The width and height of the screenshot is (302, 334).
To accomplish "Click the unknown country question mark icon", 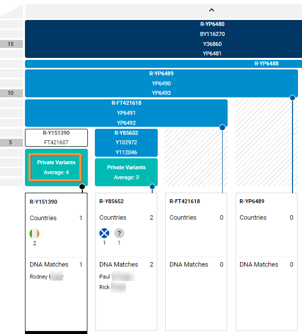I will click(x=119, y=233).
